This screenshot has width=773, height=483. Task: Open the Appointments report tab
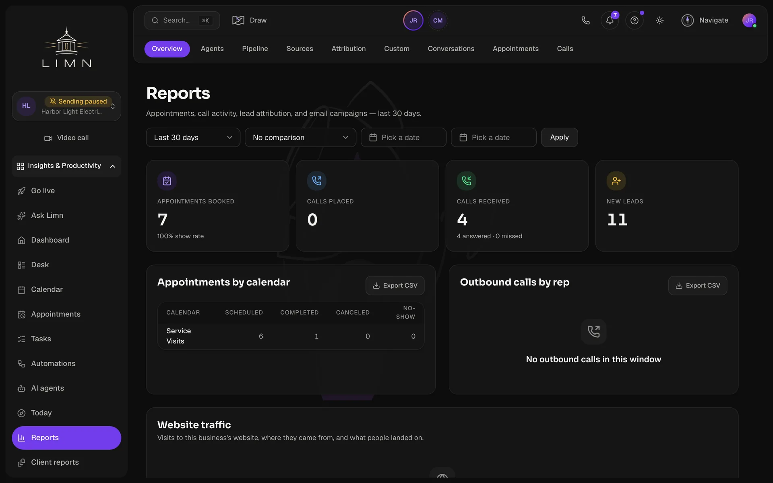(x=515, y=49)
